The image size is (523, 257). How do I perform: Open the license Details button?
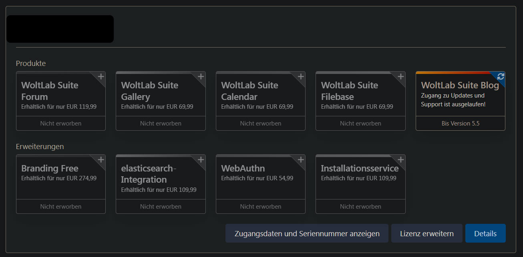(485, 233)
